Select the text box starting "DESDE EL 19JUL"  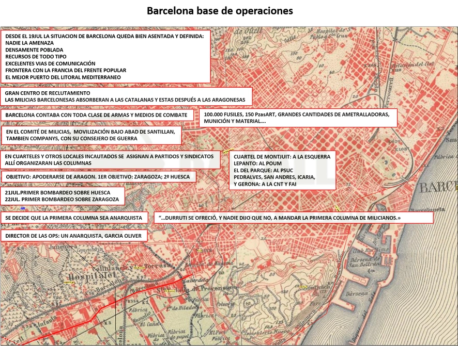(x=105, y=57)
